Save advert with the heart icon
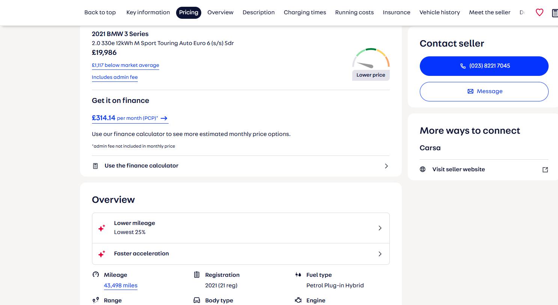558x305 pixels. point(539,12)
